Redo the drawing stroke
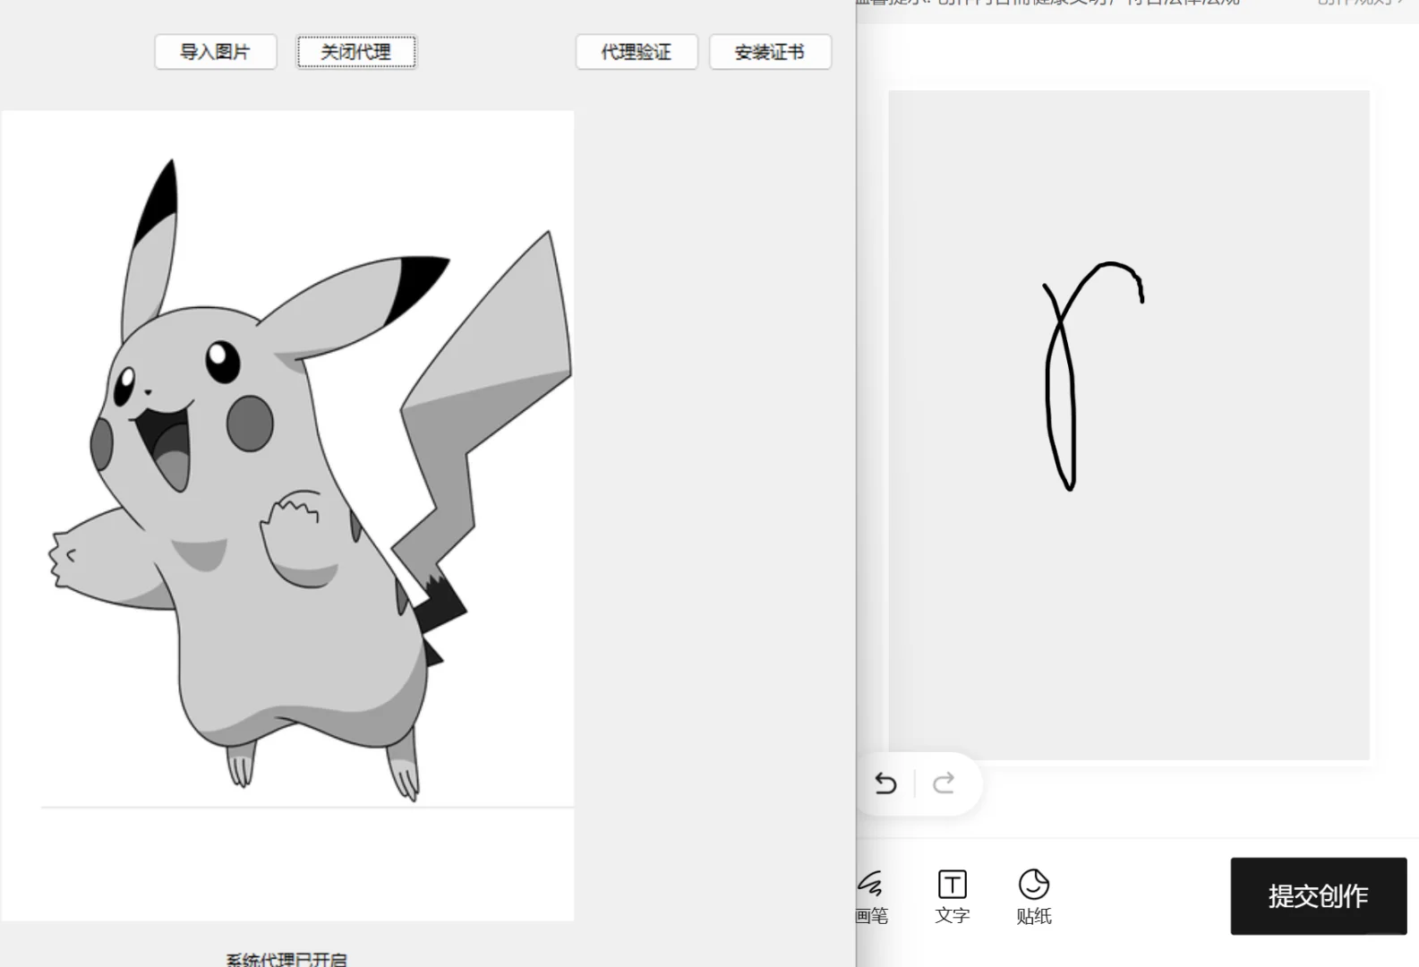The image size is (1419, 967). pyautogui.click(x=944, y=784)
